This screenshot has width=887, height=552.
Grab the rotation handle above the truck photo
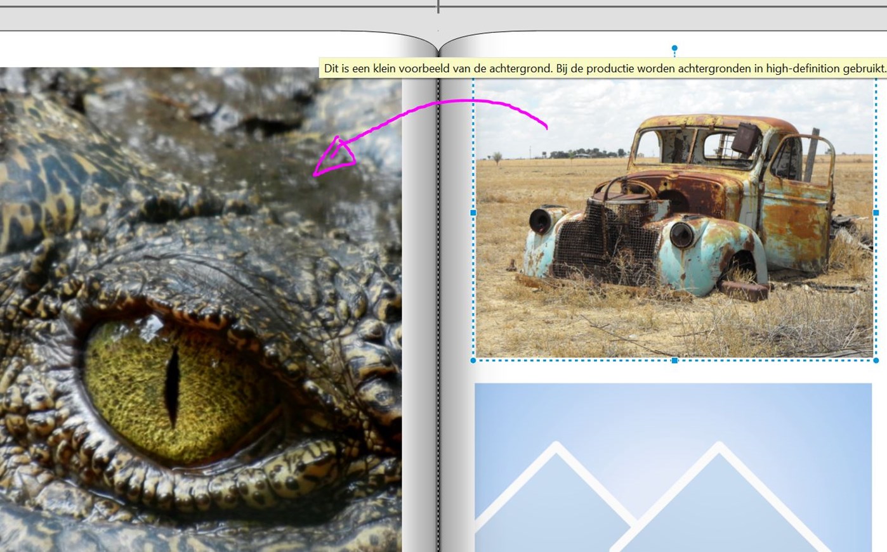click(674, 48)
